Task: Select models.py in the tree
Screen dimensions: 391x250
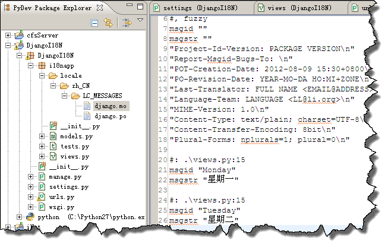Action: tap(76, 137)
